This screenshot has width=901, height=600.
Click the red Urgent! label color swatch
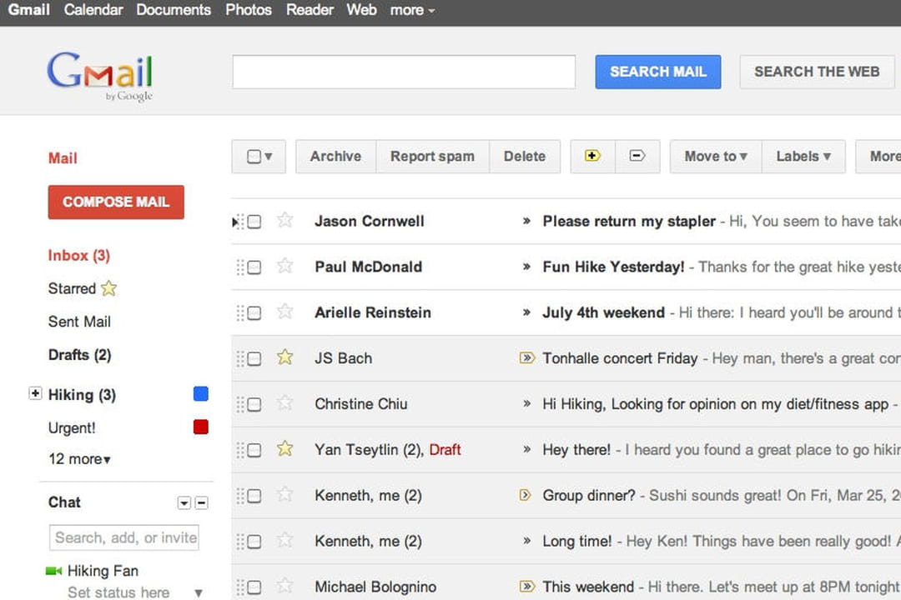click(200, 427)
